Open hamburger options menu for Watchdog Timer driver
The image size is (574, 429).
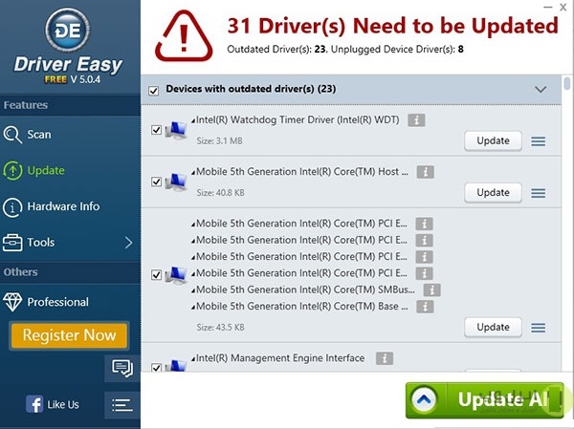click(538, 141)
